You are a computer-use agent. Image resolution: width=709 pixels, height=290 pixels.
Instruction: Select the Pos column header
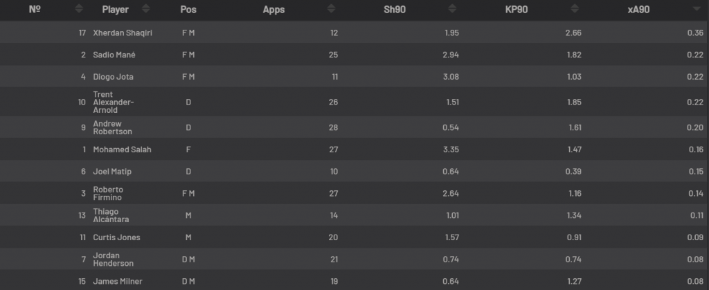coord(188,10)
